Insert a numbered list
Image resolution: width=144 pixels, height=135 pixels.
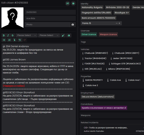coord(9,40)
